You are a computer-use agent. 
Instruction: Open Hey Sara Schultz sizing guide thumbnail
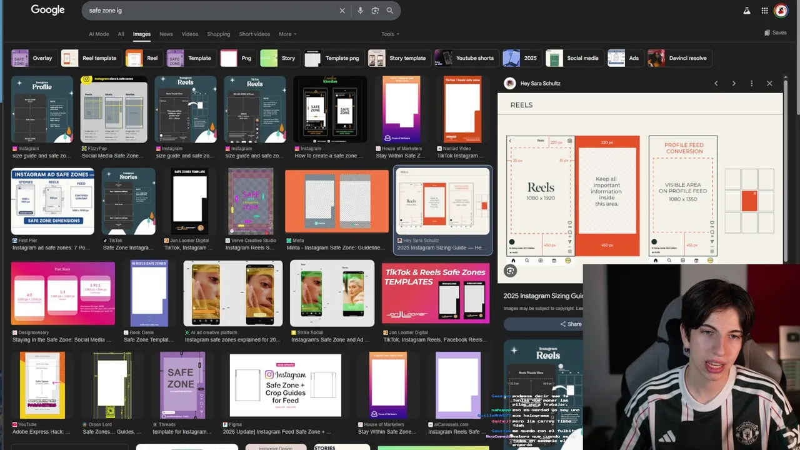(442, 201)
